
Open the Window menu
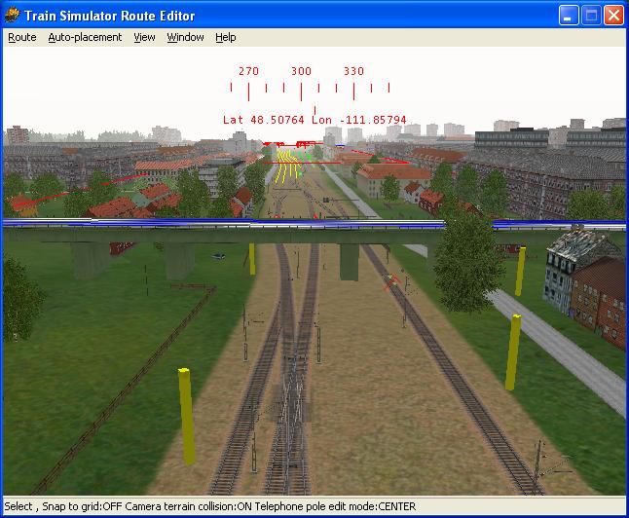[185, 37]
